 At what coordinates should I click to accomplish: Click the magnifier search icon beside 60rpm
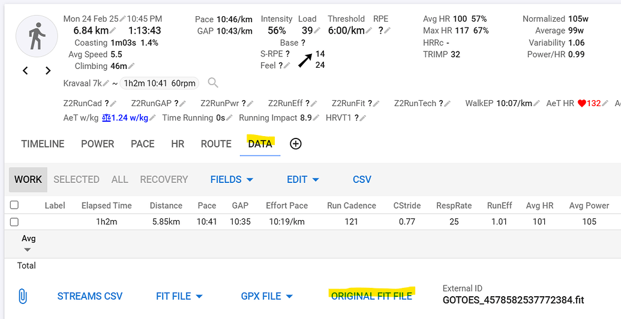click(x=213, y=83)
